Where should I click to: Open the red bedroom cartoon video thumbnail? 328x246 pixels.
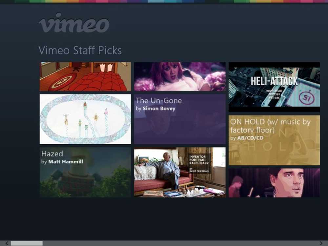85,76
